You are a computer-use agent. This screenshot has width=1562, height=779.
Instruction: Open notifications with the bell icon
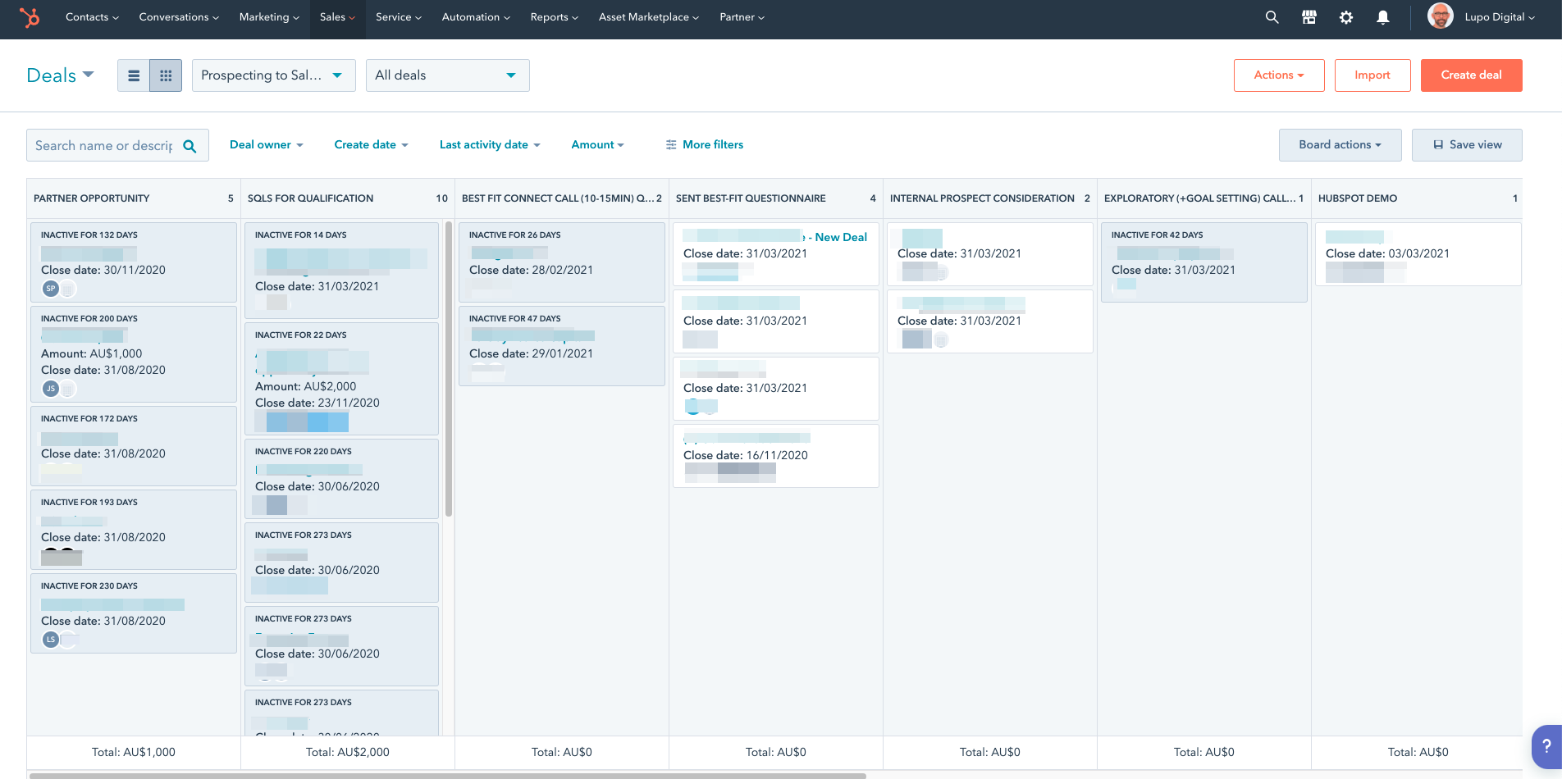[x=1383, y=16]
